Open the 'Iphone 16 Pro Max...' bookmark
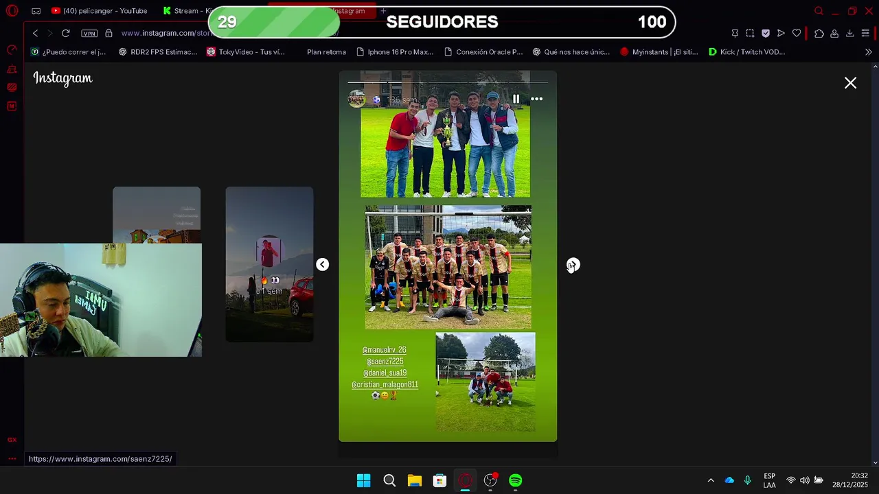879x494 pixels. [396, 51]
